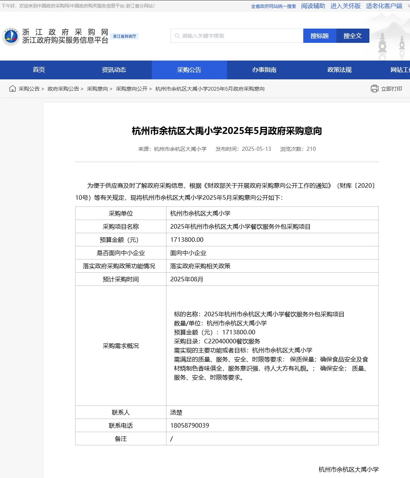Click the 备注 row label

tap(121, 439)
